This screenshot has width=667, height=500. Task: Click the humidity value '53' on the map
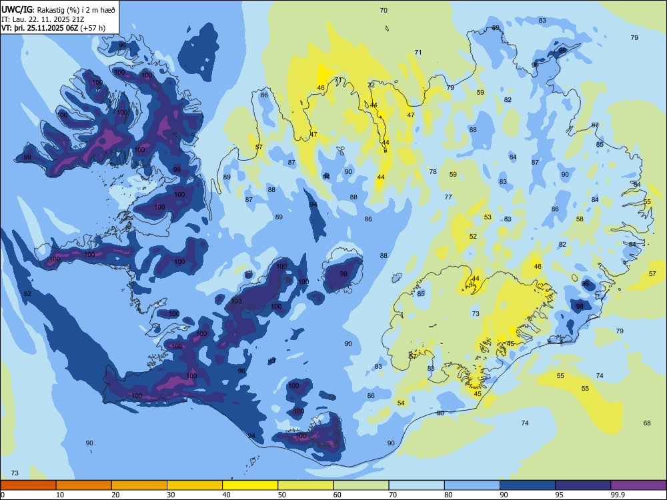pos(488,217)
